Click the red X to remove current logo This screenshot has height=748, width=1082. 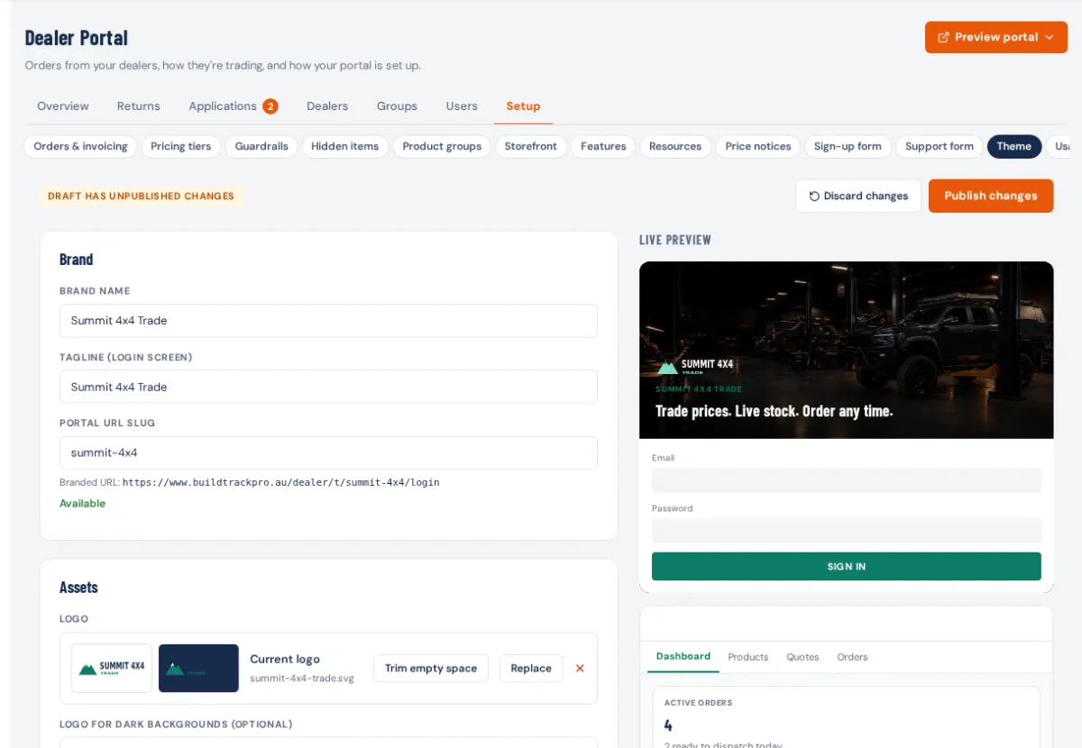(x=580, y=668)
